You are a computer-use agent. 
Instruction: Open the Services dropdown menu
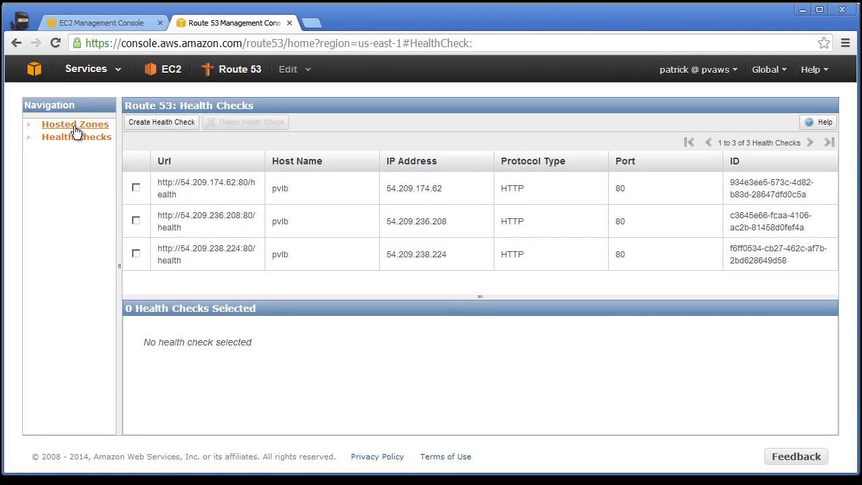[93, 69]
